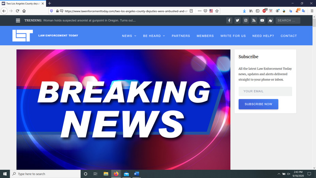Open the WRITE FOR US page
Image resolution: width=316 pixels, height=178 pixels.
[x=233, y=36]
